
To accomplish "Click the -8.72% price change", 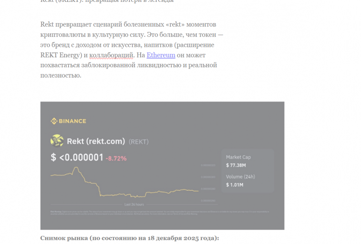I will [x=116, y=158].
